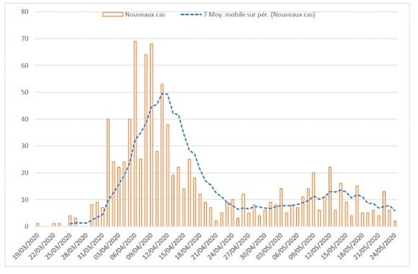The image size is (418, 274).
Task: Select the last small bar at 24/05/2020
Action: tap(395, 223)
